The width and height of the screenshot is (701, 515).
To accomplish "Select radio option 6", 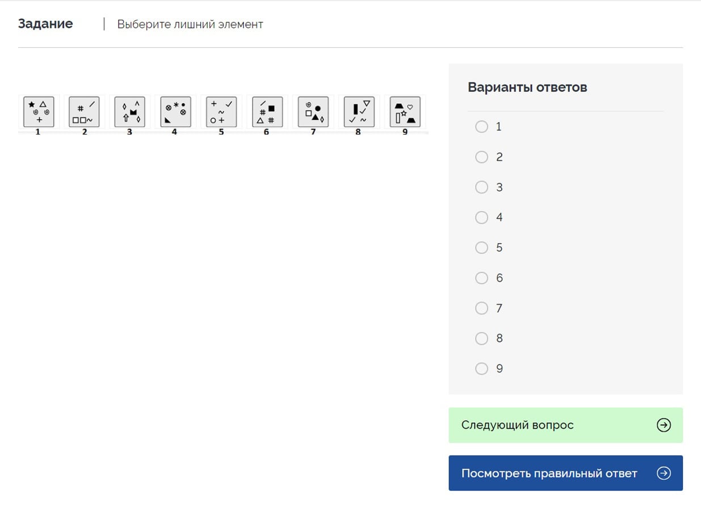I will [481, 278].
